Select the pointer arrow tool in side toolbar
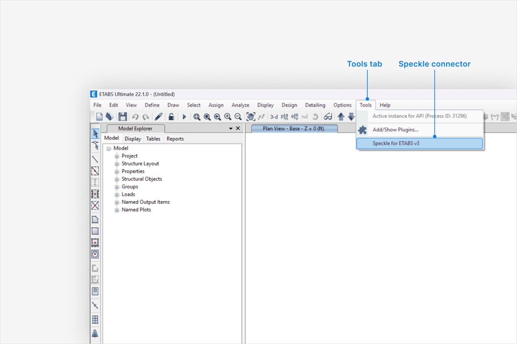Viewport: 517px width, 344px height. click(95, 133)
